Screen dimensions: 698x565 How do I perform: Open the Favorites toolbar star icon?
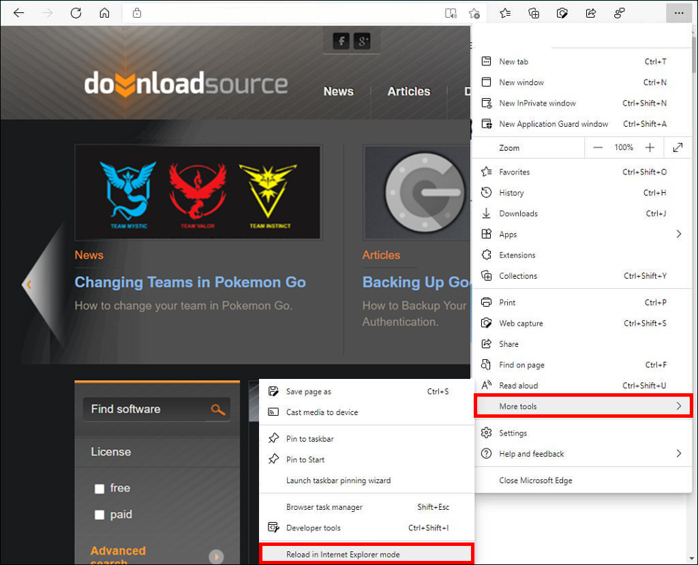pos(505,14)
